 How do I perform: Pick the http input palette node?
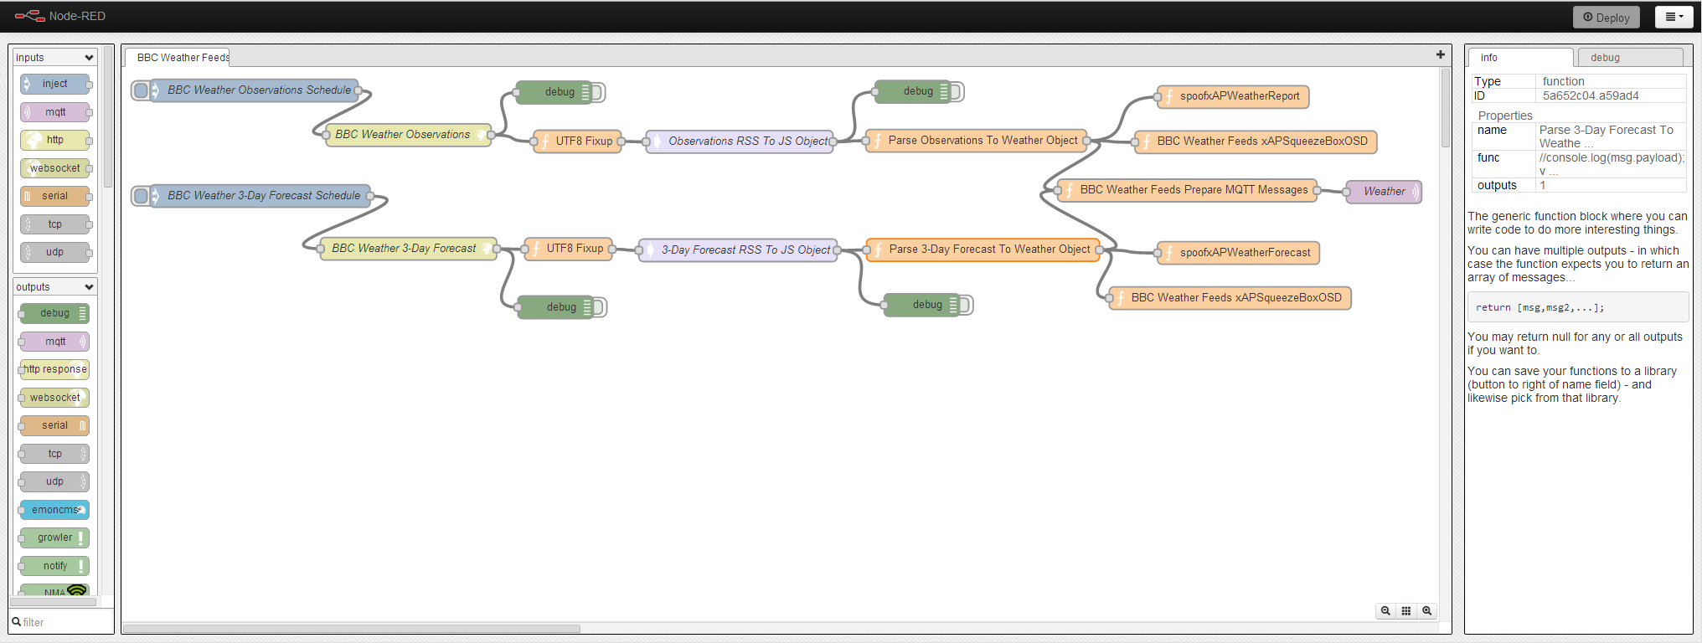click(54, 140)
